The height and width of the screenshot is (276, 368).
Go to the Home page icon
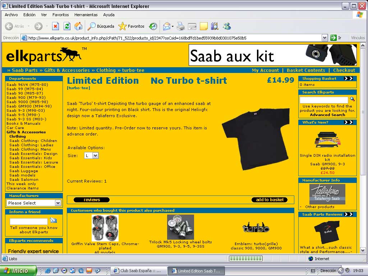78,26
